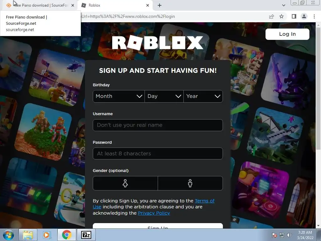Select the male gender icon
This screenshot has width=321, height=241.
190,183
